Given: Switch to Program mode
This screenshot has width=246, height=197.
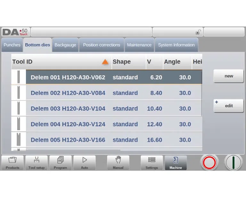Looking at the screenshot, I should [61, 163].
